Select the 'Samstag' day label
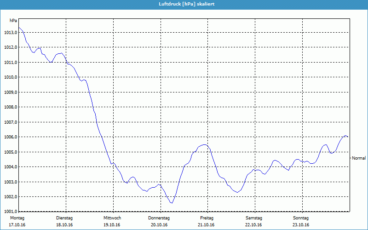 pyautogui.click(x=254, y=218)
